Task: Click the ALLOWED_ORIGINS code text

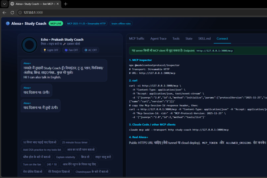Action: coord(239,143)
